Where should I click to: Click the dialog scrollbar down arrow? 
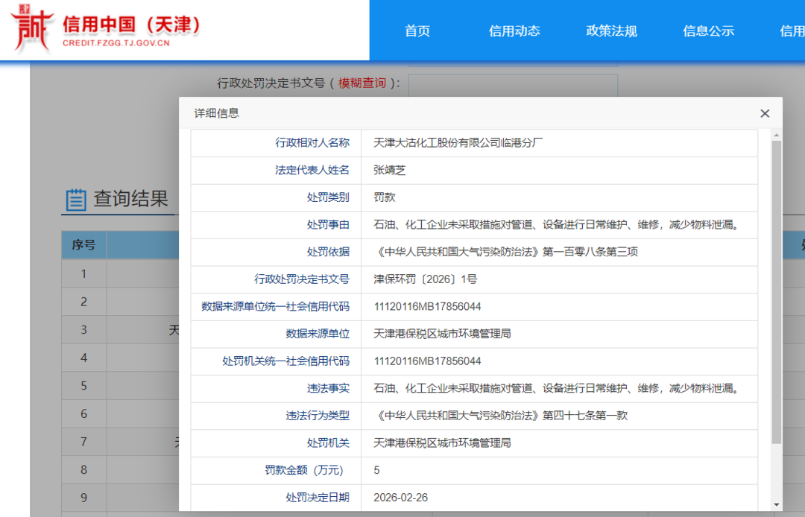776,504
